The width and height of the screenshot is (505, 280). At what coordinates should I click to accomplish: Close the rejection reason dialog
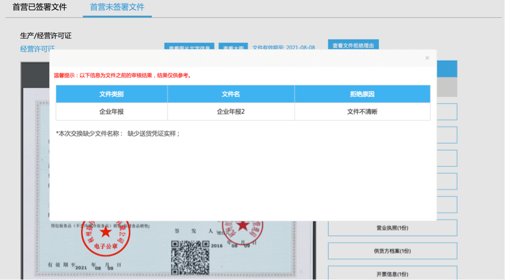tap(427, 58)
